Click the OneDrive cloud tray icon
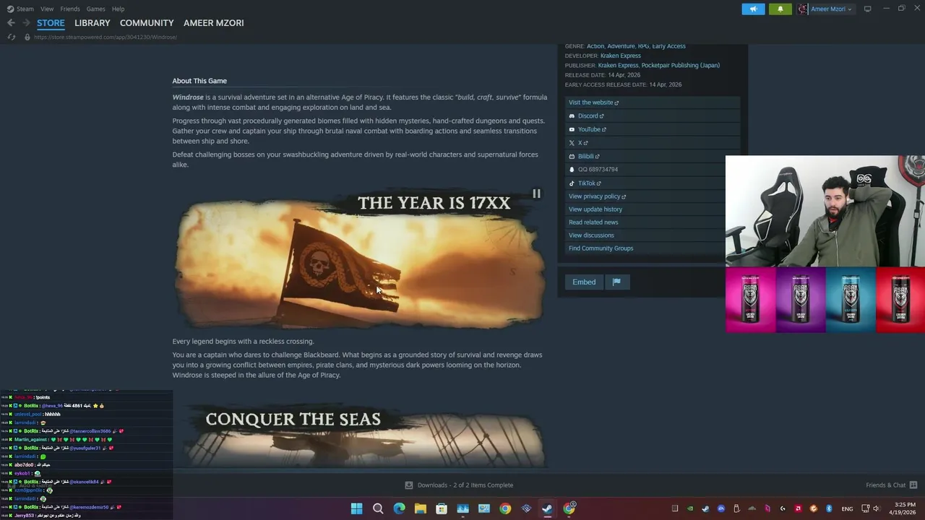Viewport: 925px width, 520px height. (752, 508)
